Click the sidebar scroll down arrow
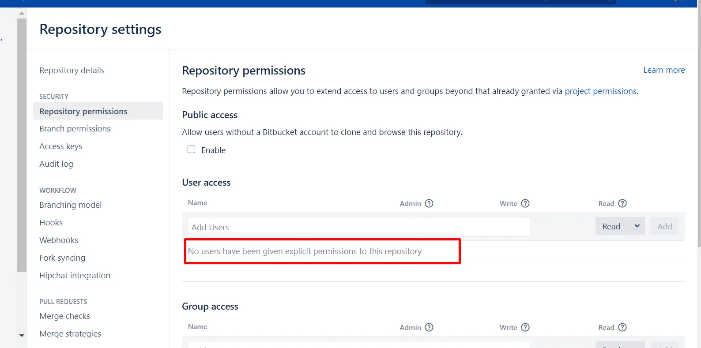The height and width of the screenshot is (348, 701). coord(22,336)
